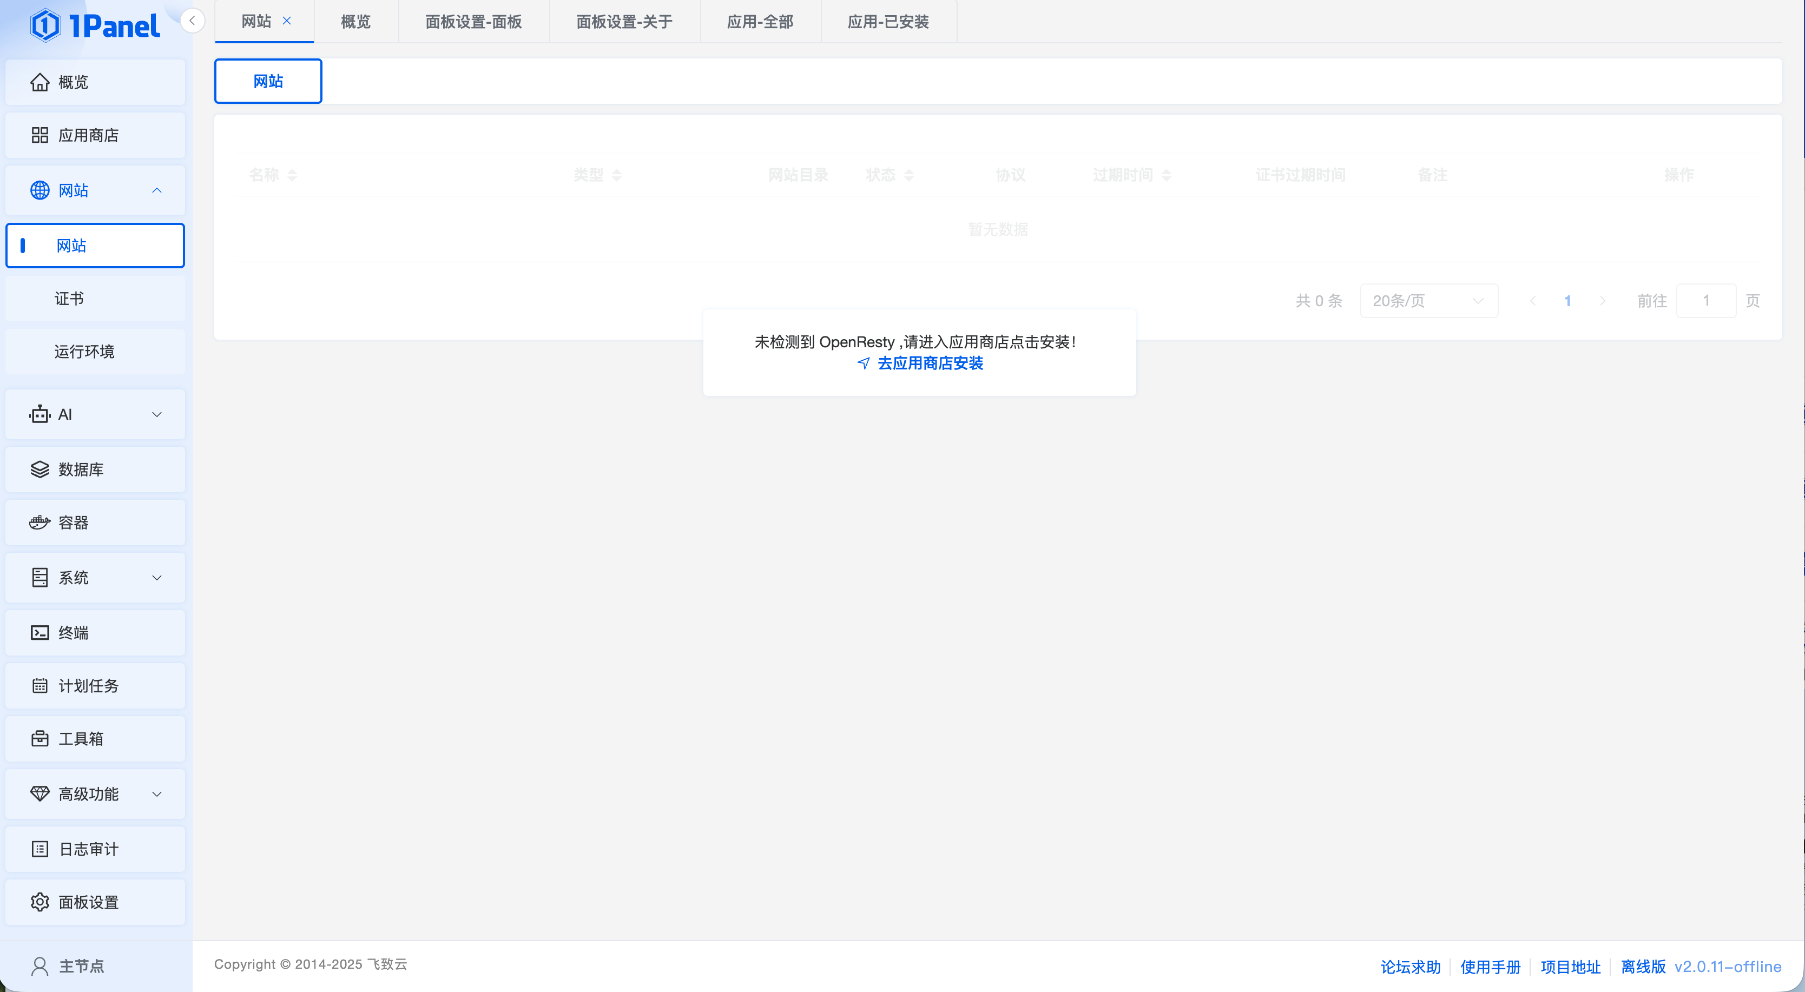Switch to the 应用-已安装 tab
Screen dimensions: 1805x992
pyautogui.click(x=888, y=22)
